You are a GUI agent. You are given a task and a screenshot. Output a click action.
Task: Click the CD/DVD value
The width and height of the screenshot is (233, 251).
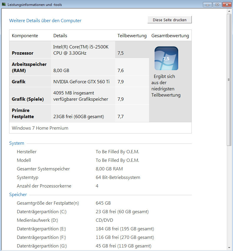click(105, 220)
